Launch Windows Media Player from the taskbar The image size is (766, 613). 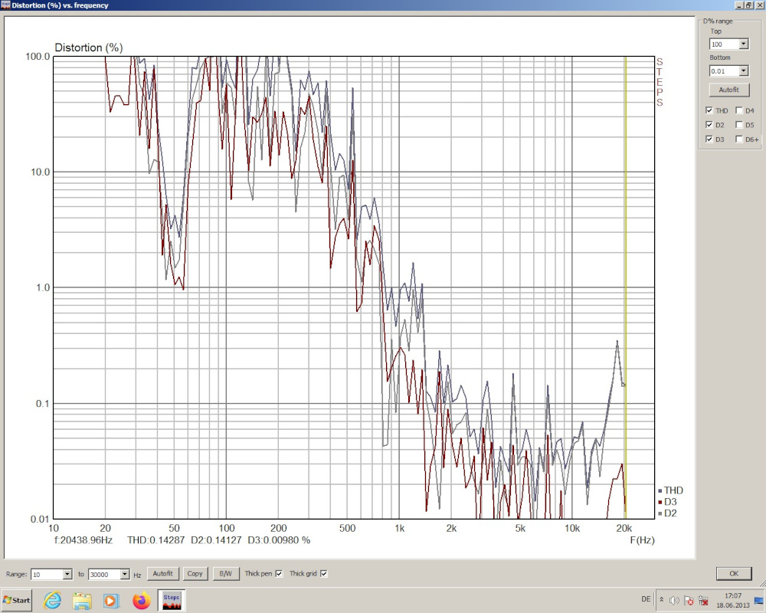click(111, 600)
